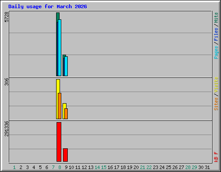The width and height of the screenshot is (221, 172).
Task: Click day 5 on the x-axis
Action: point(40,167)
